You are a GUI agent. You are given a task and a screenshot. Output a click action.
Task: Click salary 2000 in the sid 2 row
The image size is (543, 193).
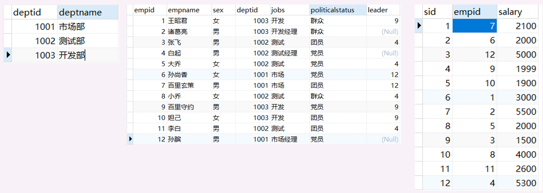point(518,41)
